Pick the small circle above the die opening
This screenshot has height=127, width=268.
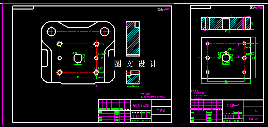pos(226,52)
